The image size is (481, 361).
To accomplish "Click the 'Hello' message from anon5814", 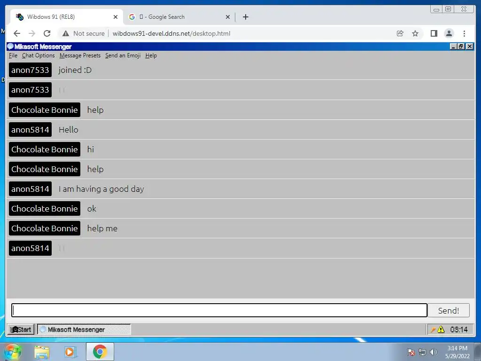I will (69, 130).
